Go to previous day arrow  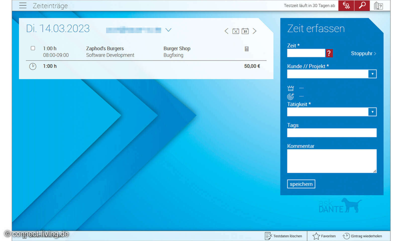pyautogui.click(x=226, y=31)
